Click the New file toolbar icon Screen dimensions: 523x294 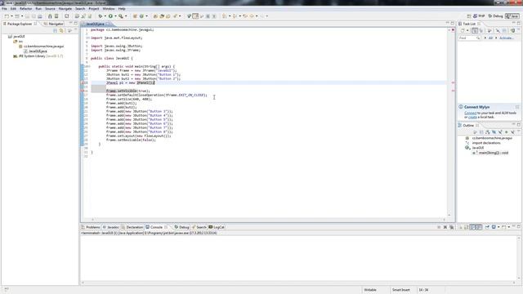pos(7,16)
